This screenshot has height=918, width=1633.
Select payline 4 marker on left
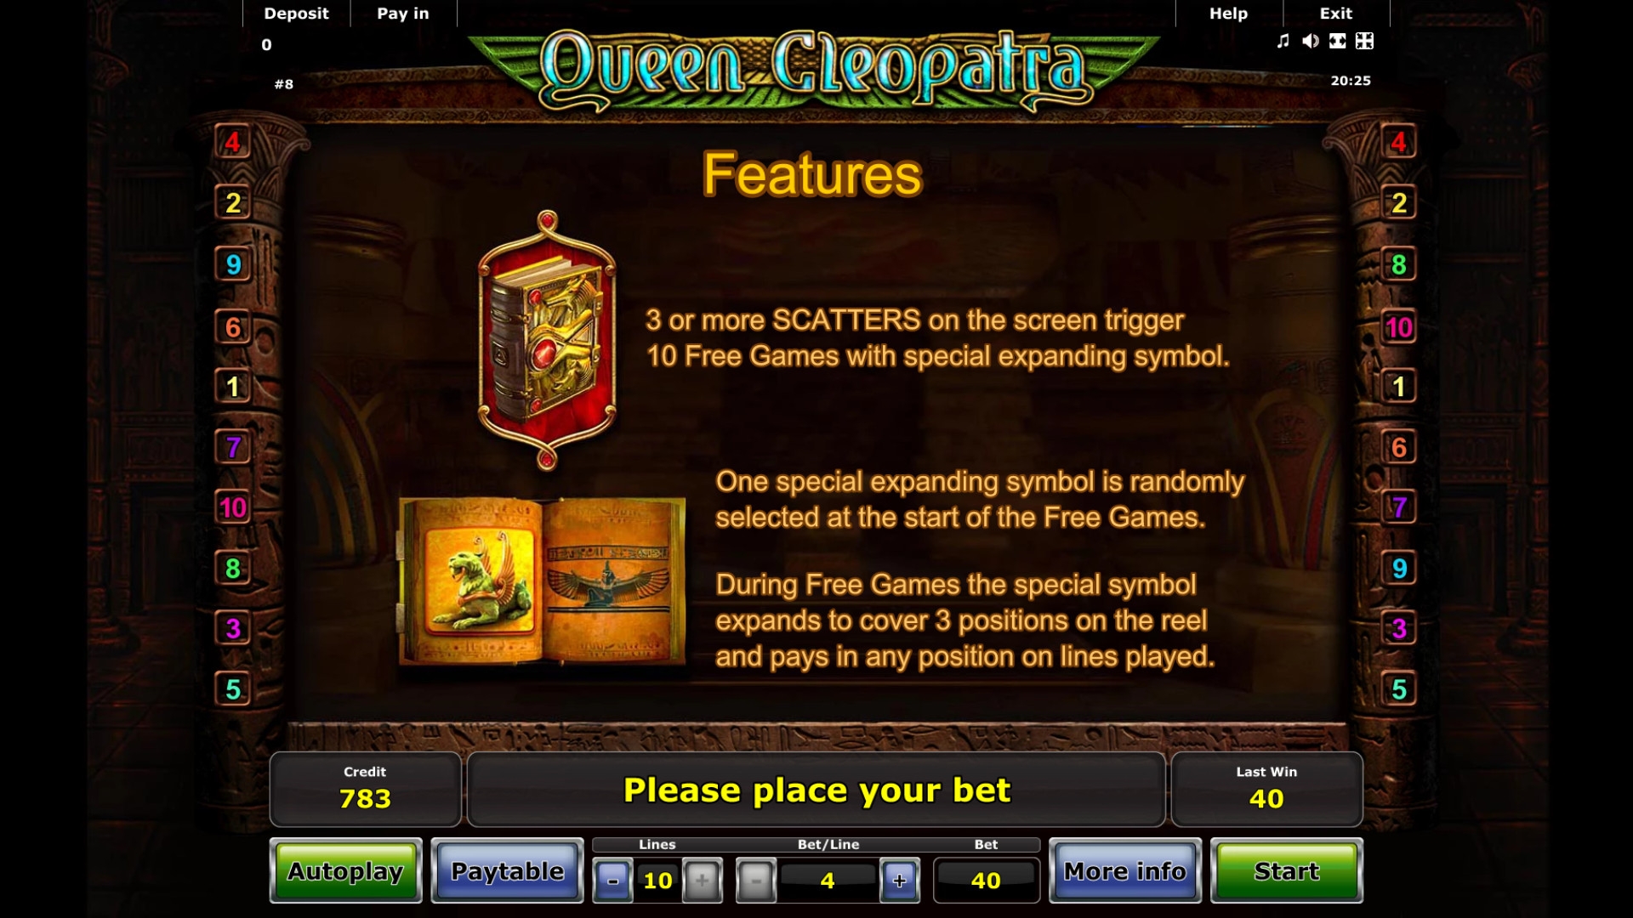[x=232, y=142]
